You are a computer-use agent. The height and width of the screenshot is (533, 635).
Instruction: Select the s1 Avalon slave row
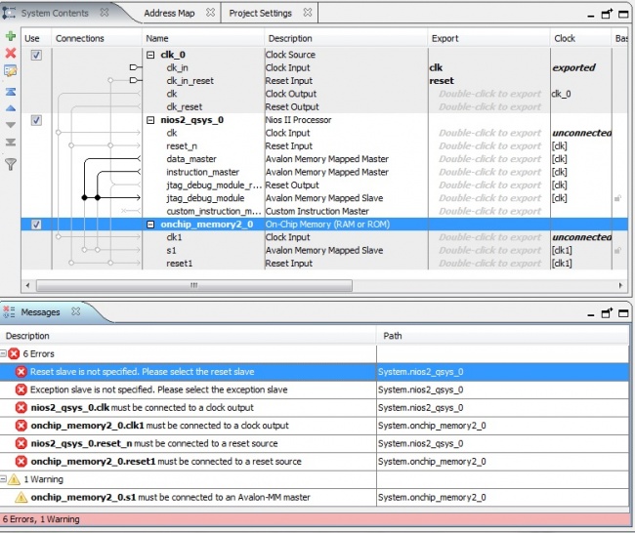pyautogui.click(x=324, y=250)
